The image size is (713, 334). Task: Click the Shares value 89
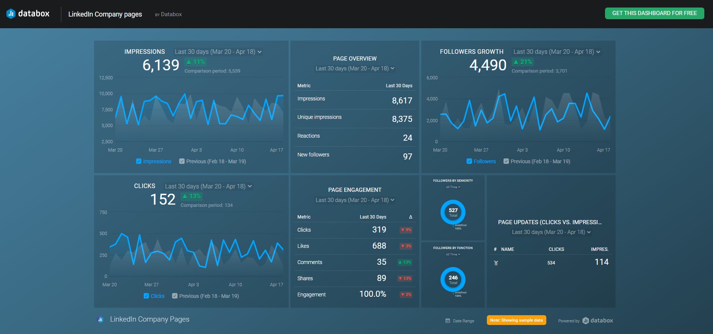(x=382, y=278)
